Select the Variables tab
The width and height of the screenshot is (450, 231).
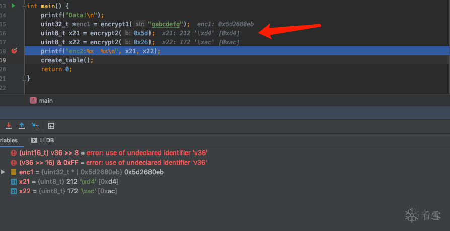point(9,140)
